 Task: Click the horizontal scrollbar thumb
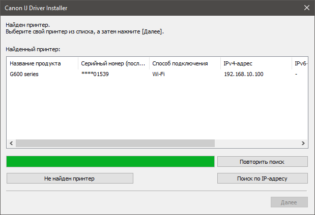pos(115,143)
